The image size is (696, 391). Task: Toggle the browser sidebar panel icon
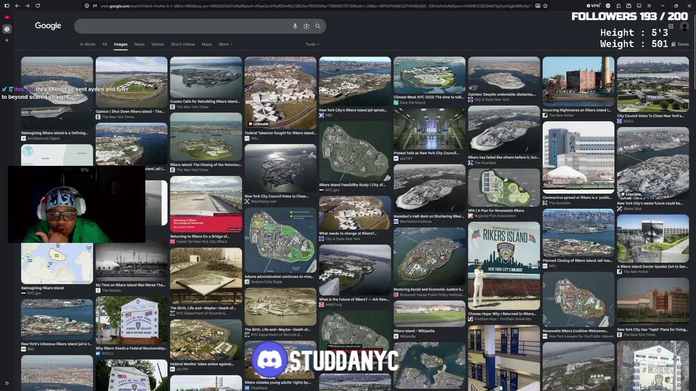pos(7,5)
